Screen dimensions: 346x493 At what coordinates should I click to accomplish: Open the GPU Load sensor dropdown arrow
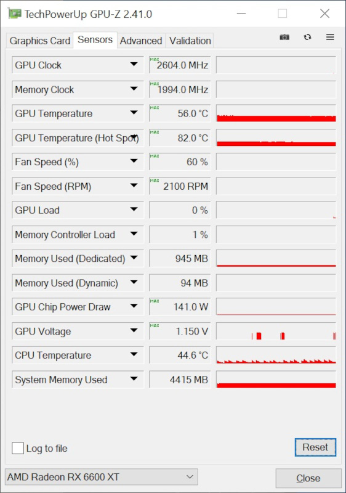134,210
